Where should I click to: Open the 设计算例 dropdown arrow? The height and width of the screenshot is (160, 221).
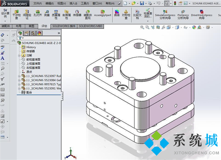pyautogui.click(x=5, y=21)
